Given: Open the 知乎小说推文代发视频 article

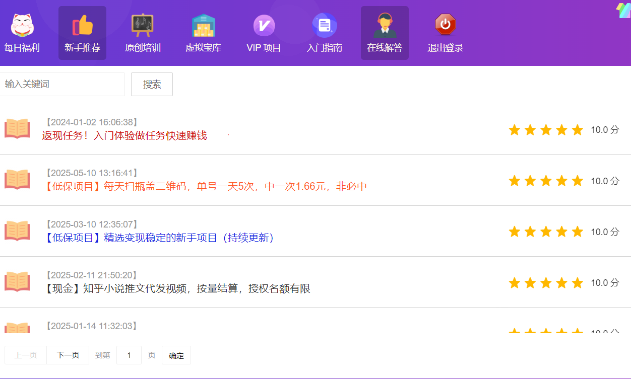Looking at the screenshot, I should click(x=176, y=288).
